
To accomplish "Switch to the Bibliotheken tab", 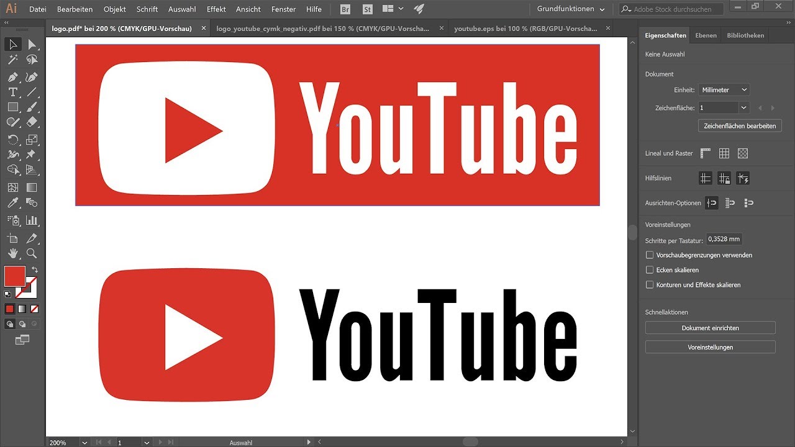I will [745, 35].
